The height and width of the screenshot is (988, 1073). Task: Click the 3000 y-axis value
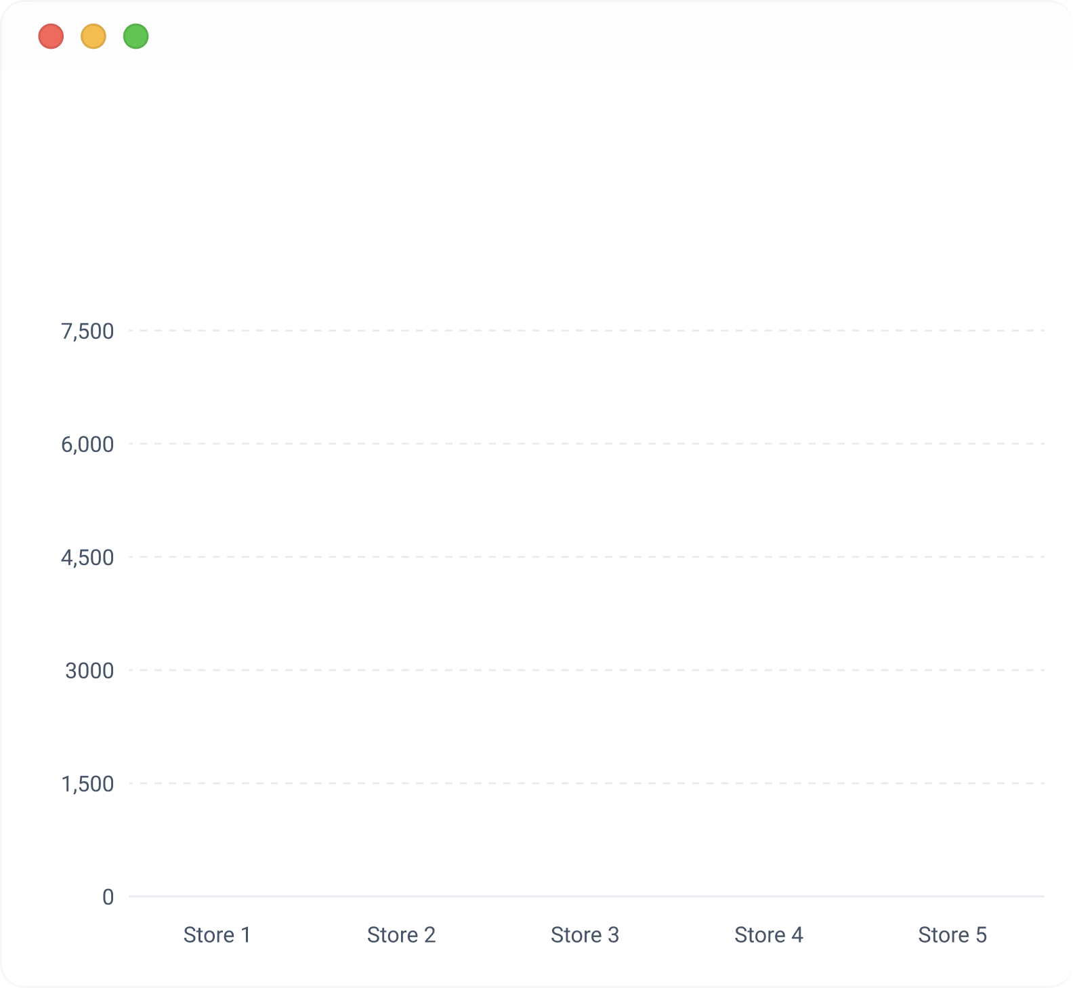pos(89,671)
